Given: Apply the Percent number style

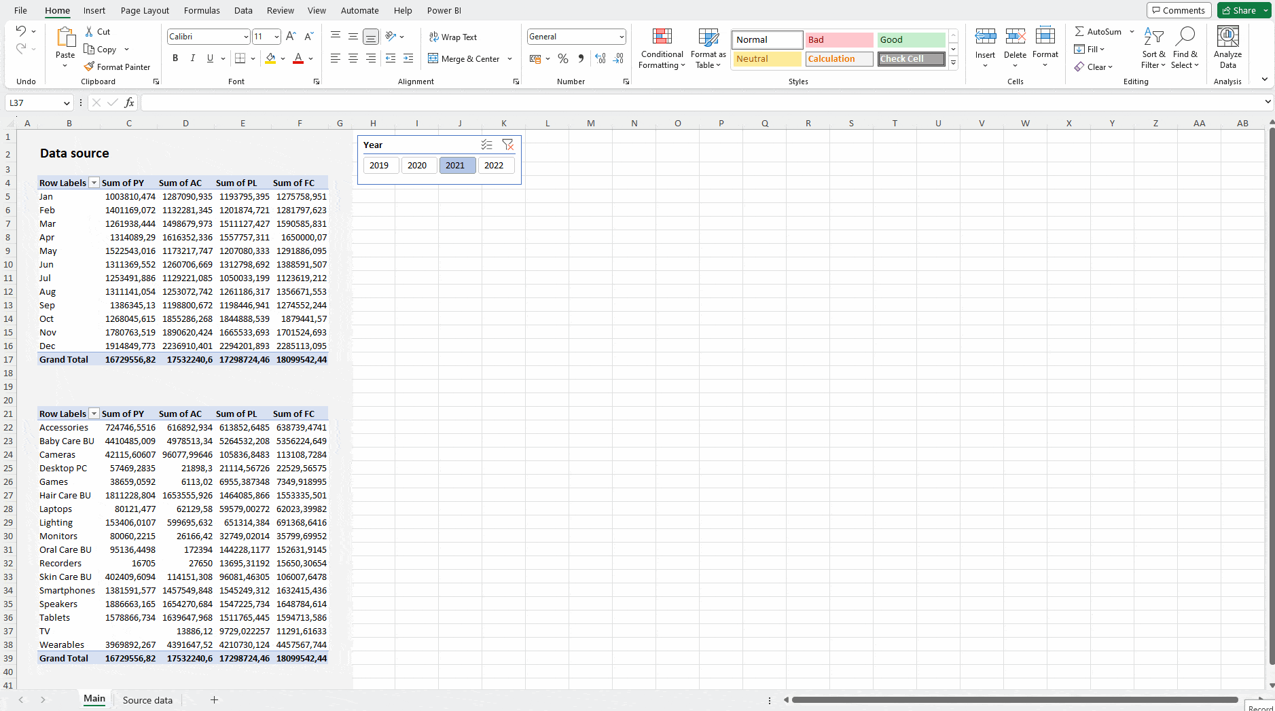Looking at the screenshot, I should point(562,58).
